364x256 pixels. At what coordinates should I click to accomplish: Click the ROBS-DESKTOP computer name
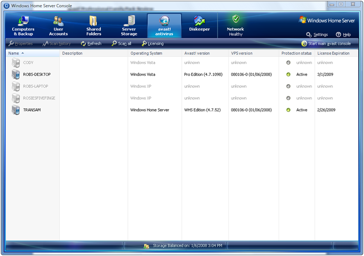coord(37,74)
